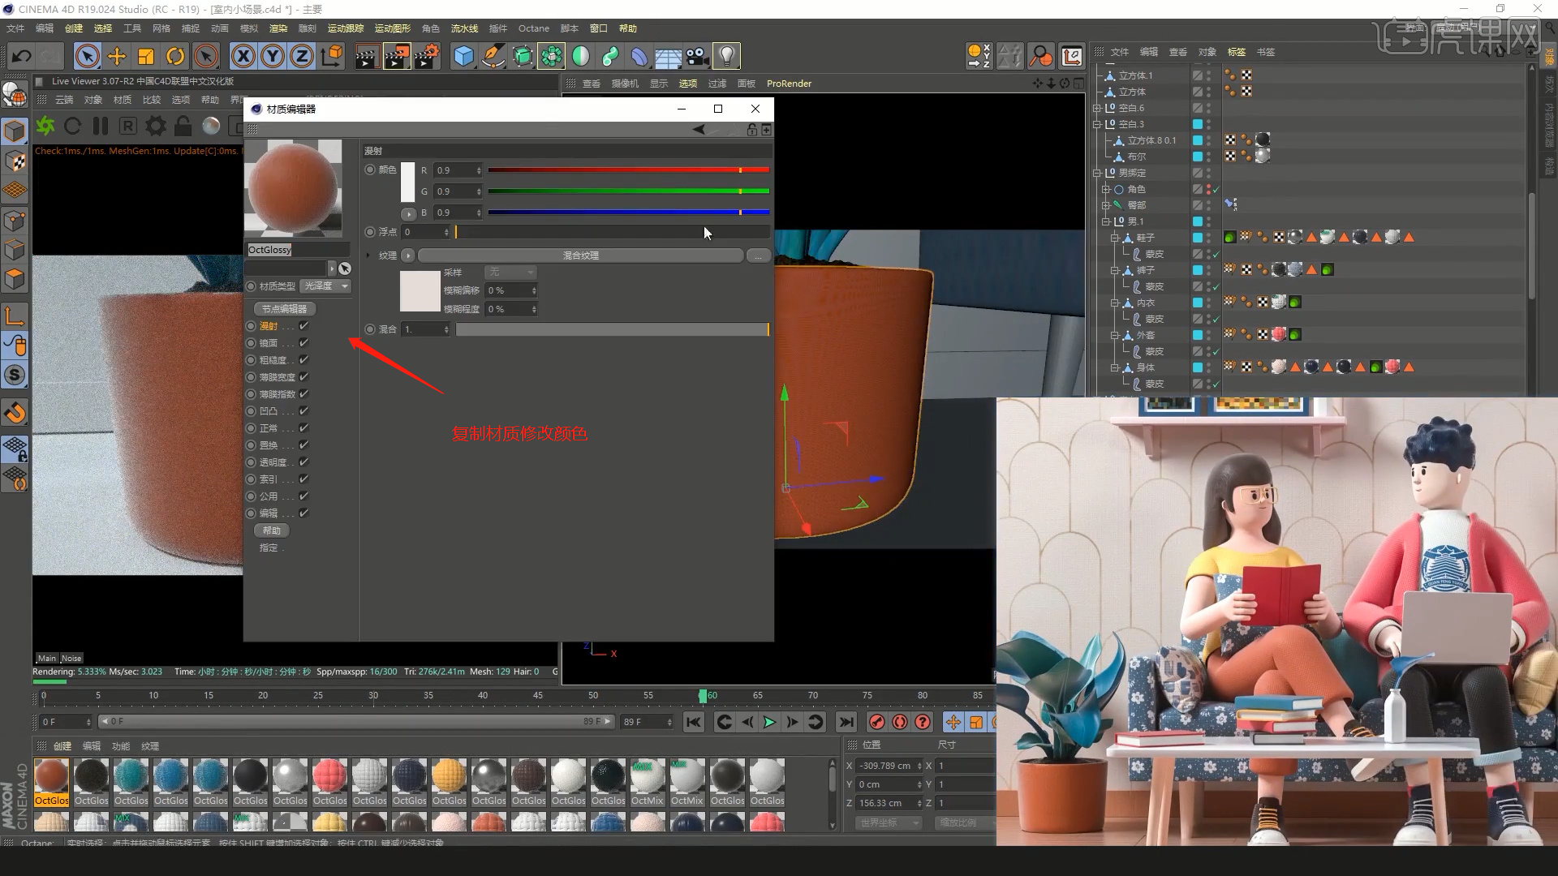The height and width of the screenshot is (876, 1558).
Task: Switch to the 纹理 tab in material manager
Action: click(149, 745)
